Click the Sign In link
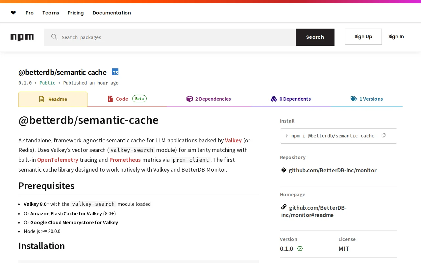This screenshot has width=421, height=263. (396, 36)
